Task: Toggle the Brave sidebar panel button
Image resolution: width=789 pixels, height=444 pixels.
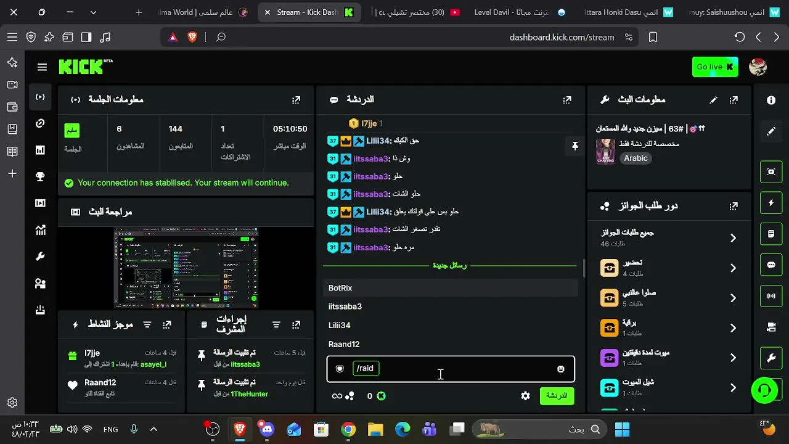Action: (86, 38)
